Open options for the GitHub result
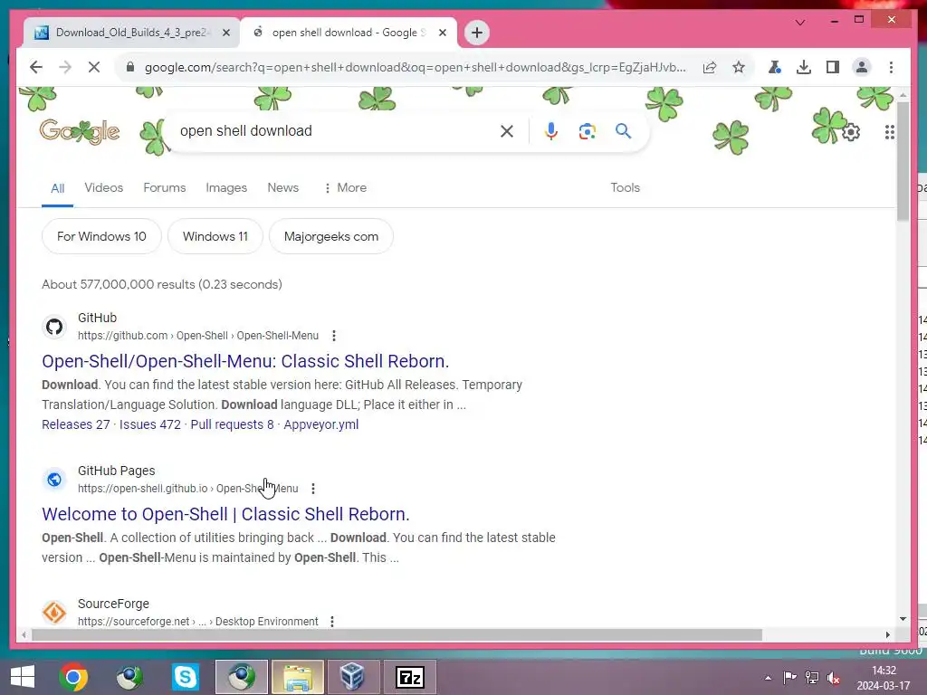The image size is (927, 695). 334,336
